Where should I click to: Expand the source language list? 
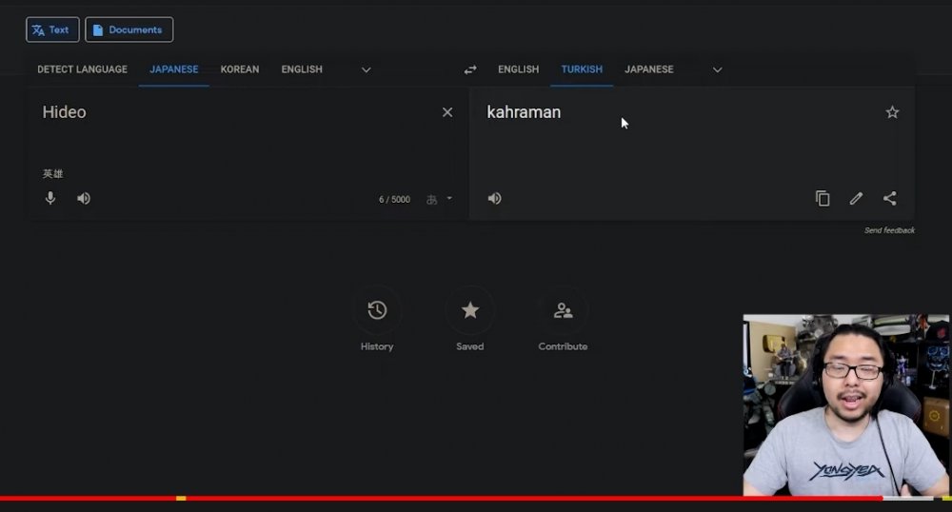click(x=367, y=69)
